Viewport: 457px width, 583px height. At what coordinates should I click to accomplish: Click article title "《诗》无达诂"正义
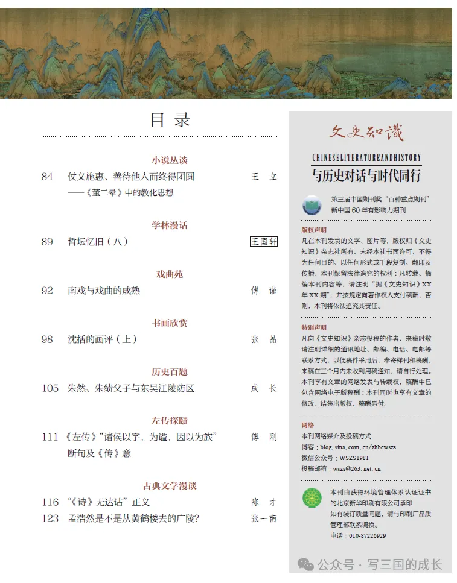(109, 502)
